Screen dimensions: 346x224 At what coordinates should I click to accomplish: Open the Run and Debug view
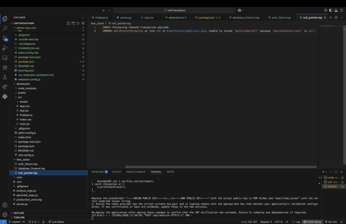click(5, 48)
